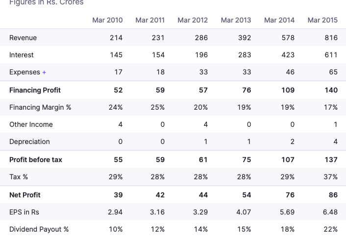
Task: Select the Tax % row label
Action: point(18,177)
